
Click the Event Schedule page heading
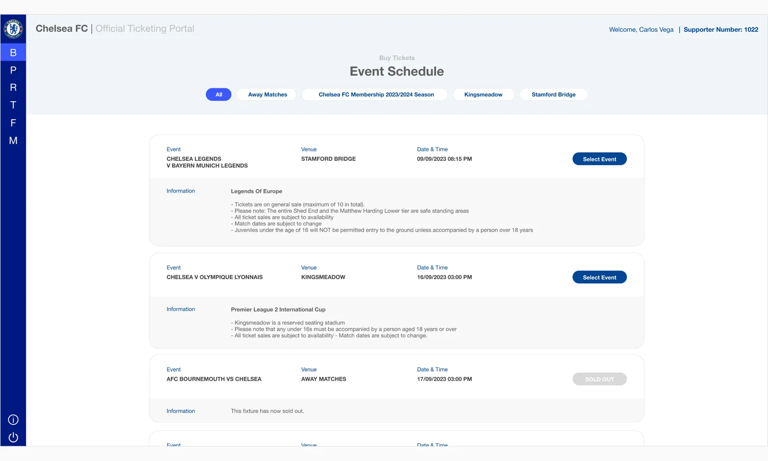pyautogui.click(x=396, y=72)
